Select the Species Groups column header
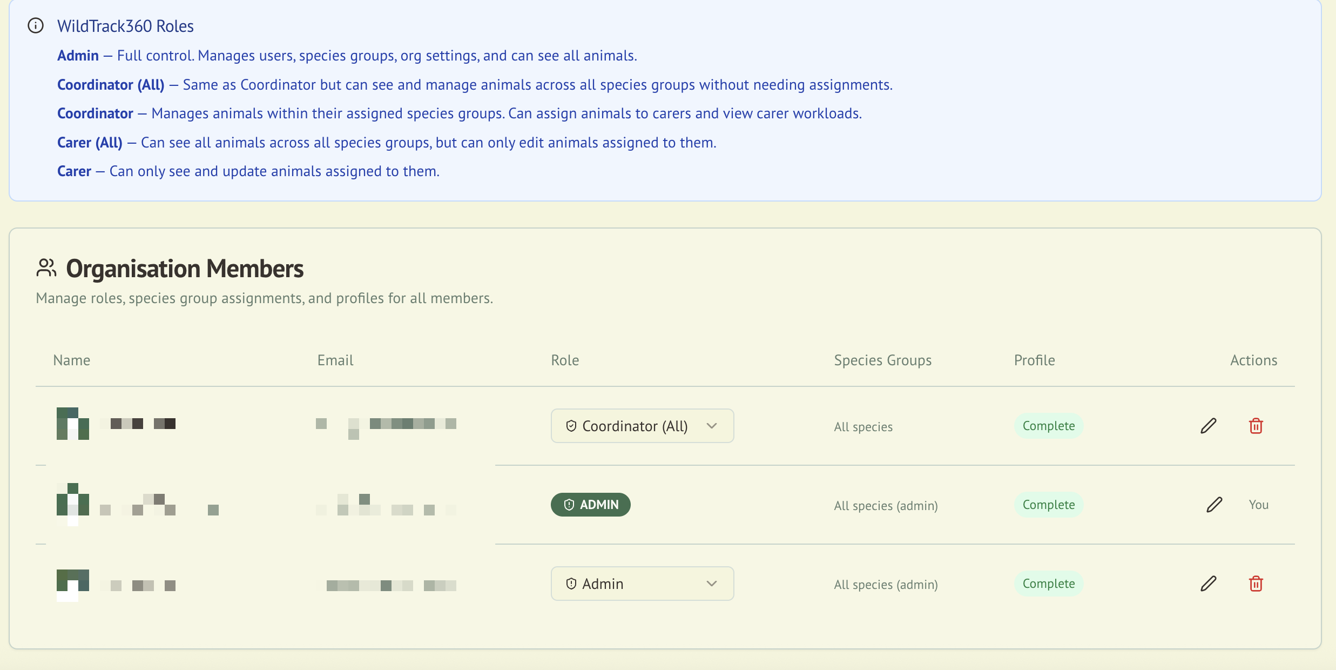This screenshot has height=670, width=1336. (882, 360)
